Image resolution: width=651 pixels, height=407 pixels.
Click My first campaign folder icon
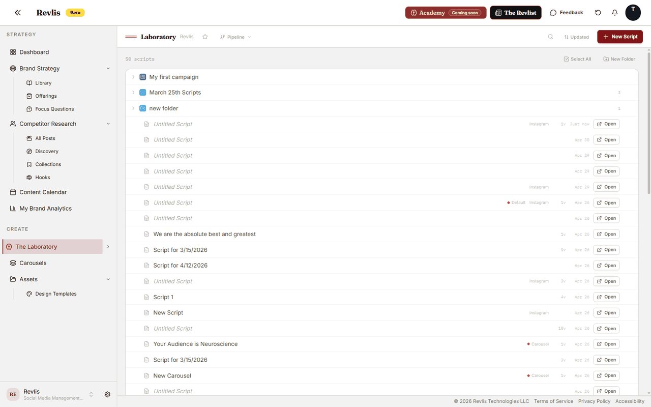(x=143, y=77)
